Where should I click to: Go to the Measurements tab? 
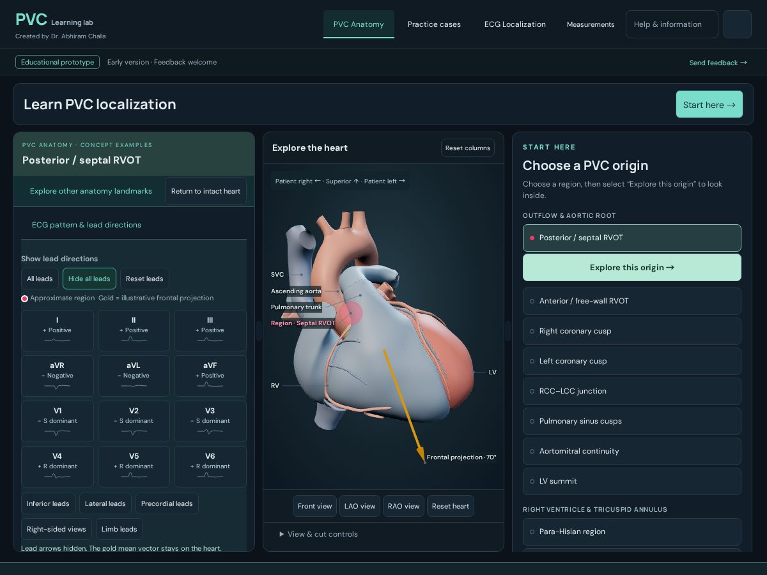[x=591, y=24]
